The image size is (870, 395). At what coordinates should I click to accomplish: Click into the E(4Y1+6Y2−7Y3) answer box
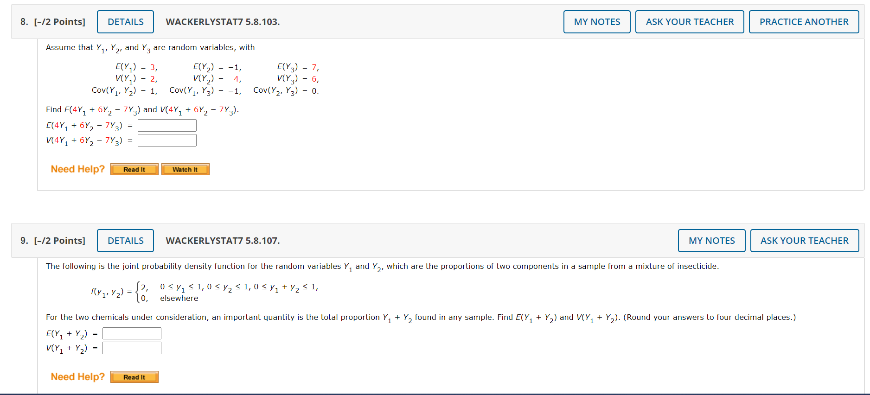166,125
